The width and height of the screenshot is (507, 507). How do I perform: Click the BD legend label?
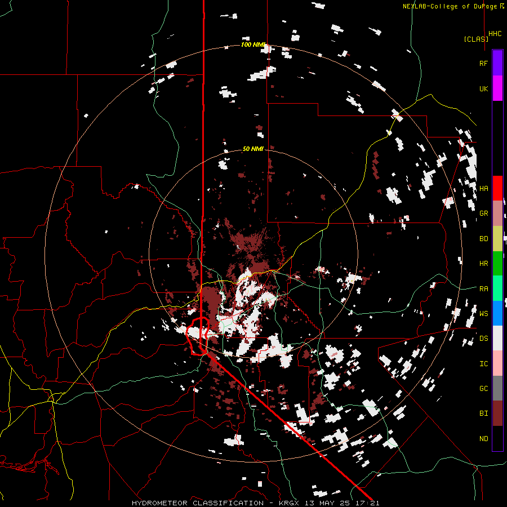483,239
